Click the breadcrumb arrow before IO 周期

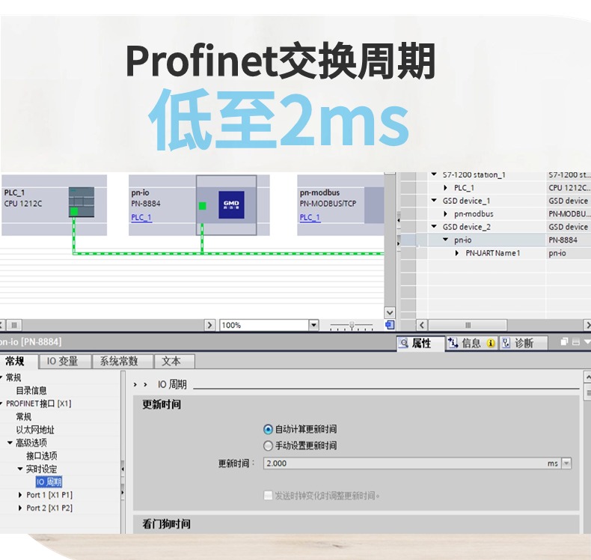tap(145, 385)
